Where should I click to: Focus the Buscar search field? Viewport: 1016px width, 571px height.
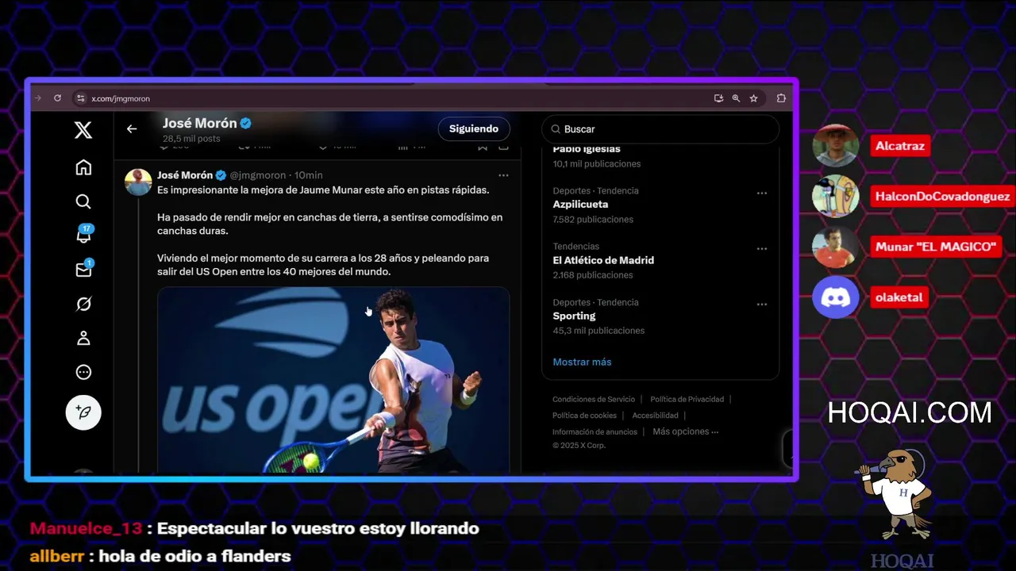(660, 129)
